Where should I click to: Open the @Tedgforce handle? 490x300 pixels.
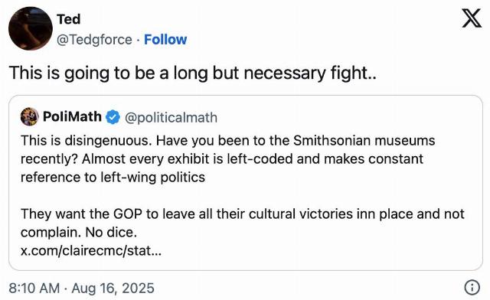pos(94,40)
